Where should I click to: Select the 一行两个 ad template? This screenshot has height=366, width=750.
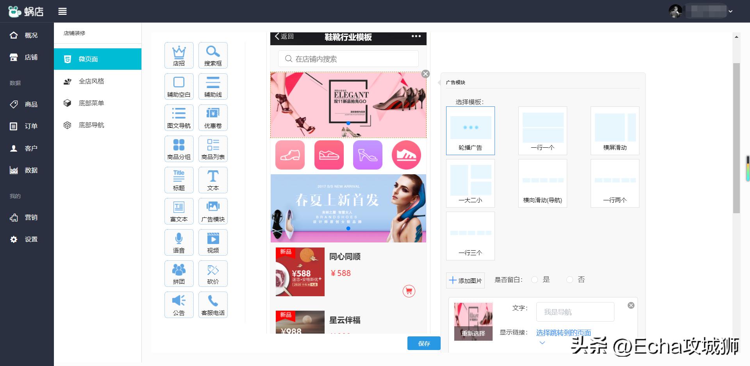coord(615,183)
